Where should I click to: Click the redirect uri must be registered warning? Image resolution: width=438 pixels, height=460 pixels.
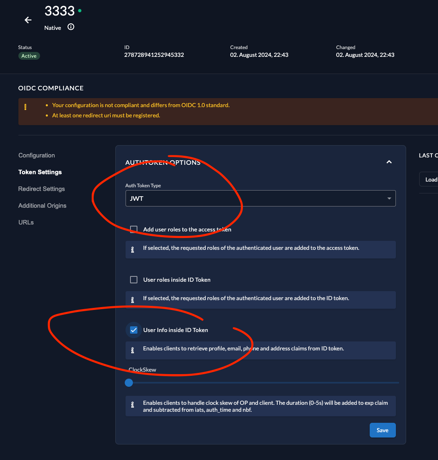(x=106, y=115)
